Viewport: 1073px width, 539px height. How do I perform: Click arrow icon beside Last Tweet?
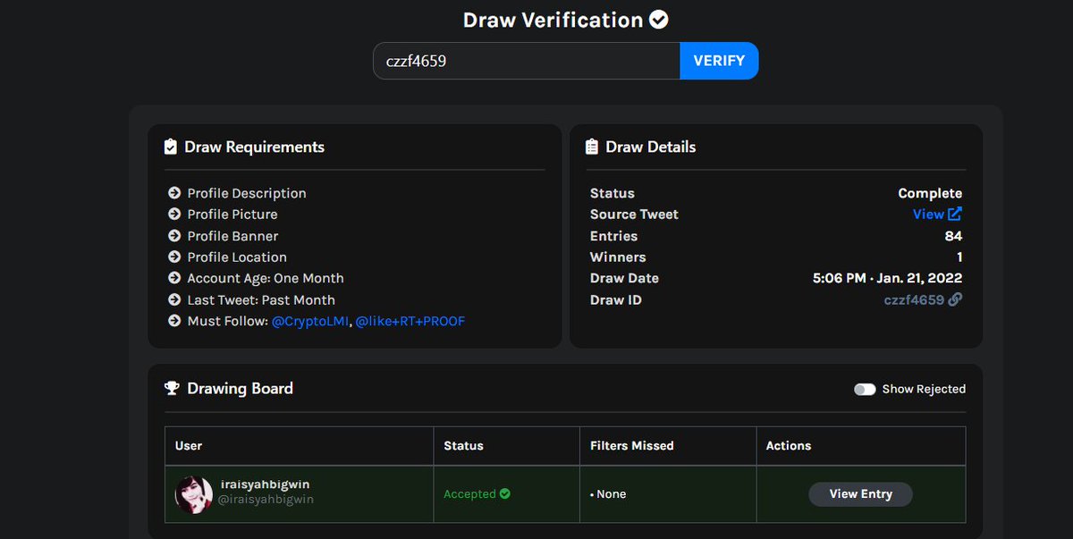pyautogui.click(x=174, y=300)
